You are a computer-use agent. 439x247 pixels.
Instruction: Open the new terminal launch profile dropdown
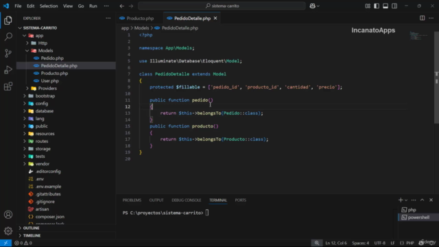pyautogui.click(x=406, y=200)
